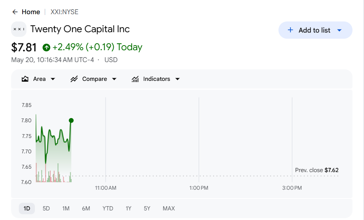Screen dimensions: 364x220
Task: Select the 1D time range tab
Action: coord(27,209)
